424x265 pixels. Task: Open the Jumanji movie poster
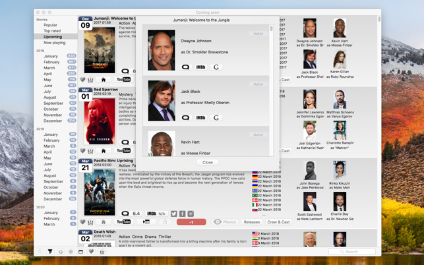[100, 49]
